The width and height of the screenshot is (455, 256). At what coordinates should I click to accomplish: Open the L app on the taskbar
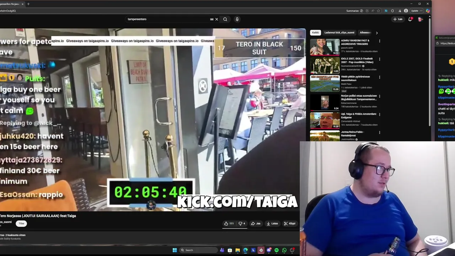point(253,250)
